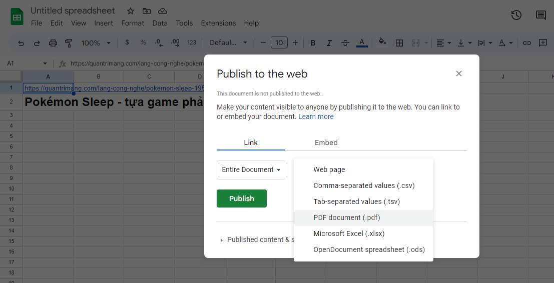Open the font family Default dropdown
The image size is (554, 283).
pyautogui.click(x=228, y=42)
